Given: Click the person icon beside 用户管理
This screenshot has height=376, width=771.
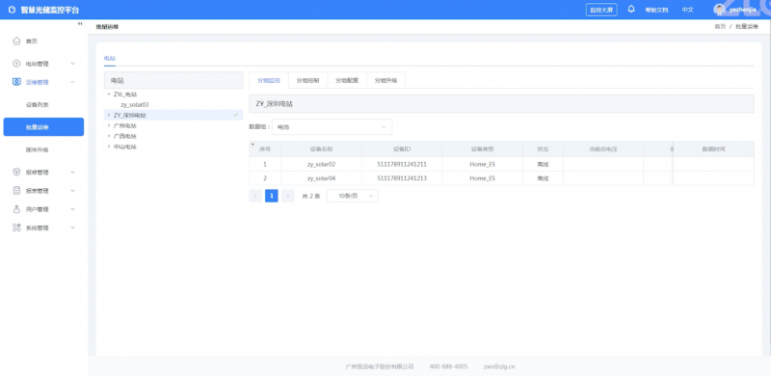Looking at the screenshot, I should coord(16,209).
